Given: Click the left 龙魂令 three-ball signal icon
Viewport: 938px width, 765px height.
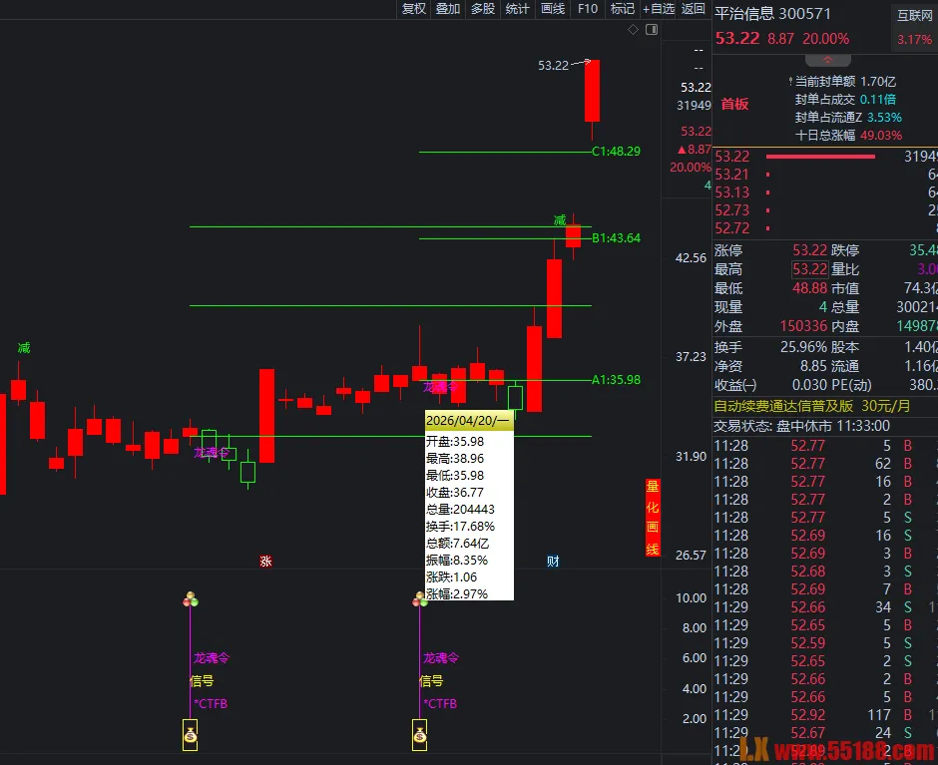Looking at the screenshot, I should pos(191,598).
